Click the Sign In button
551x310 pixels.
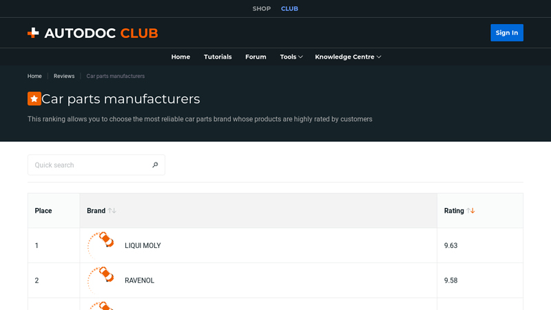pyautogui.click(x=507, y=32)
